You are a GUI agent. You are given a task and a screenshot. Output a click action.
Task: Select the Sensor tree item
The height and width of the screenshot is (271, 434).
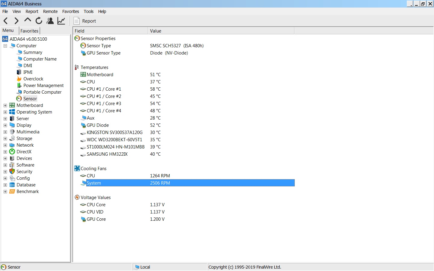point(30,98)
